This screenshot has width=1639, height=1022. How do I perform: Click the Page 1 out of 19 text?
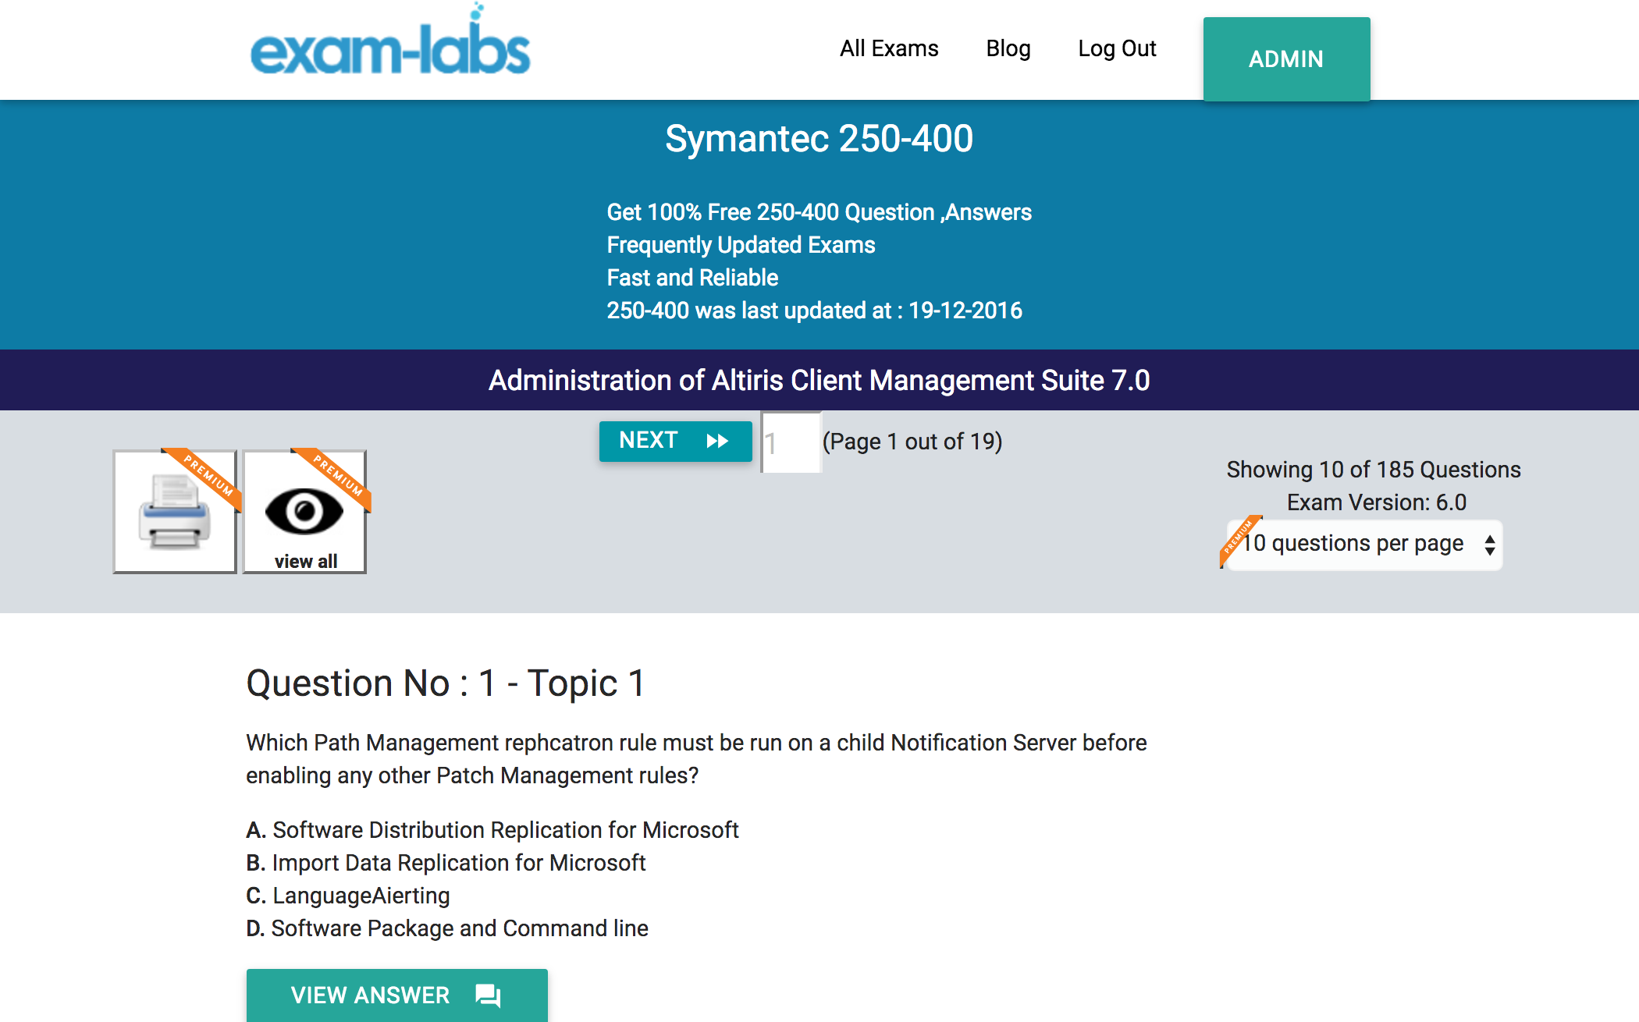point(912,442)
